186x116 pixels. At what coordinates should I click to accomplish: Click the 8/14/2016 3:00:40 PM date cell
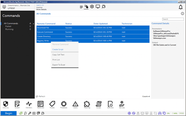(x=103, y=37)
